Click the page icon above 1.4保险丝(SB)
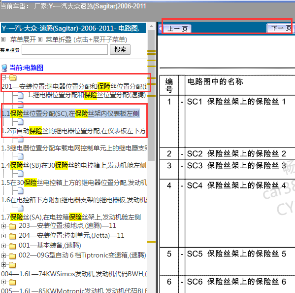295x293 pixels. (21, 156)
